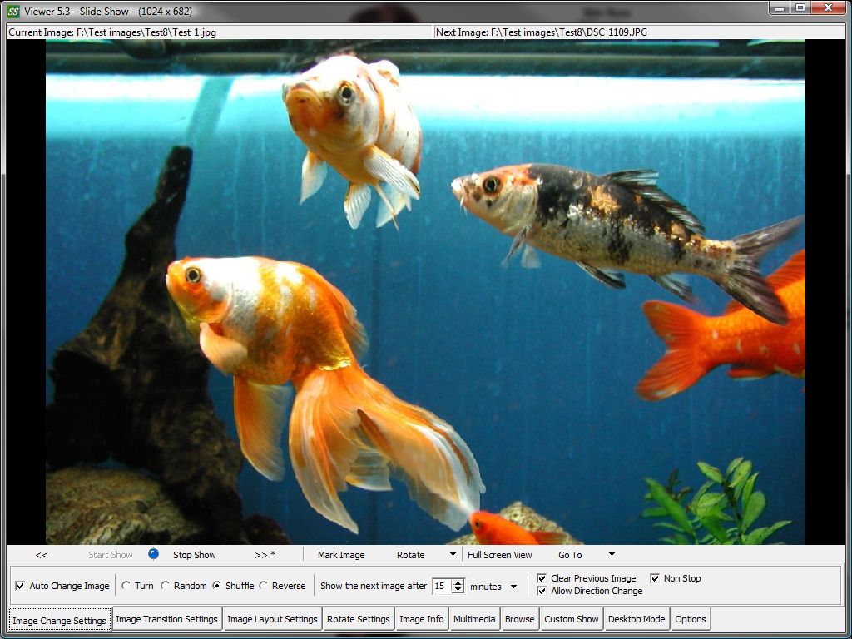Viewport: 852px width, 639px height.
Task: Click the Next Image path text
Action: pos(542,32)
